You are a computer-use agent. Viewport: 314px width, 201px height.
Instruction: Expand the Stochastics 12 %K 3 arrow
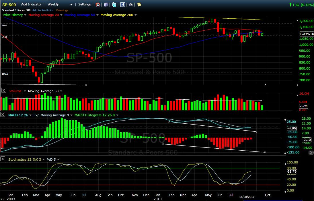[43, 159]
